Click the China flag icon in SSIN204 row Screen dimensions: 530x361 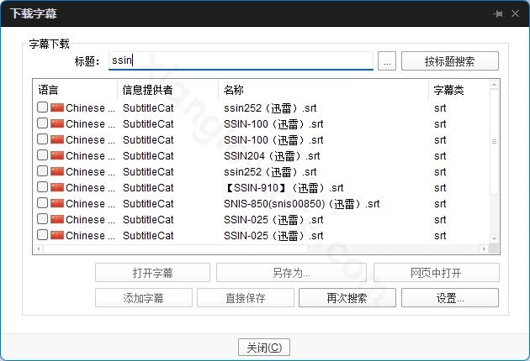(57, 155)
